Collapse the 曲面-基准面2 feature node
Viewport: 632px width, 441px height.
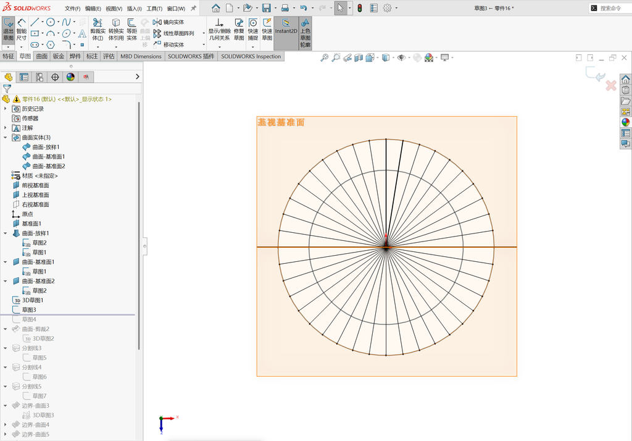(5, 281)
